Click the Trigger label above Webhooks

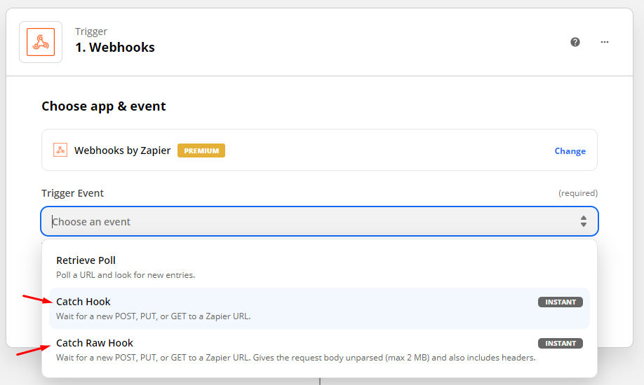pos(90,31)
